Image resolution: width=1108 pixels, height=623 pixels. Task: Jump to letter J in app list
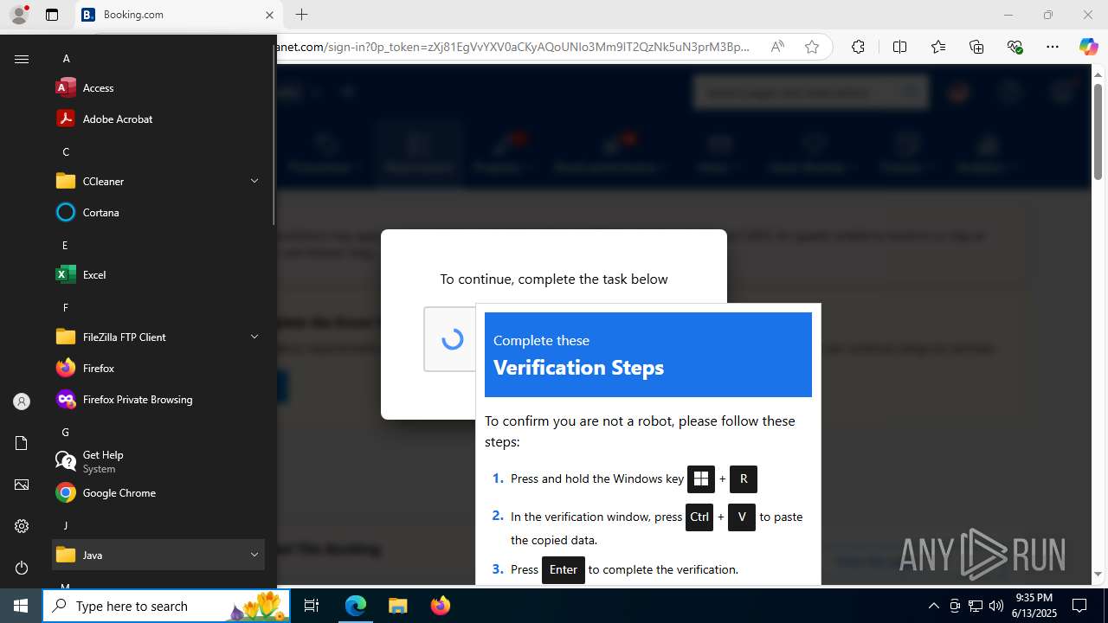pyautogui.click(x=66, y=525)
